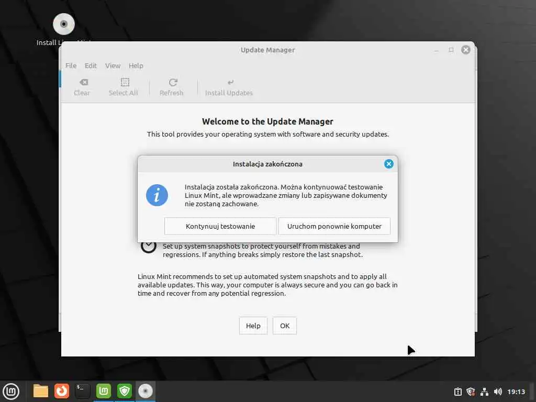The height and width of the screenshot is (402, 536).
Task: Maximize the Update Manager window
Action: pos(451,50)
